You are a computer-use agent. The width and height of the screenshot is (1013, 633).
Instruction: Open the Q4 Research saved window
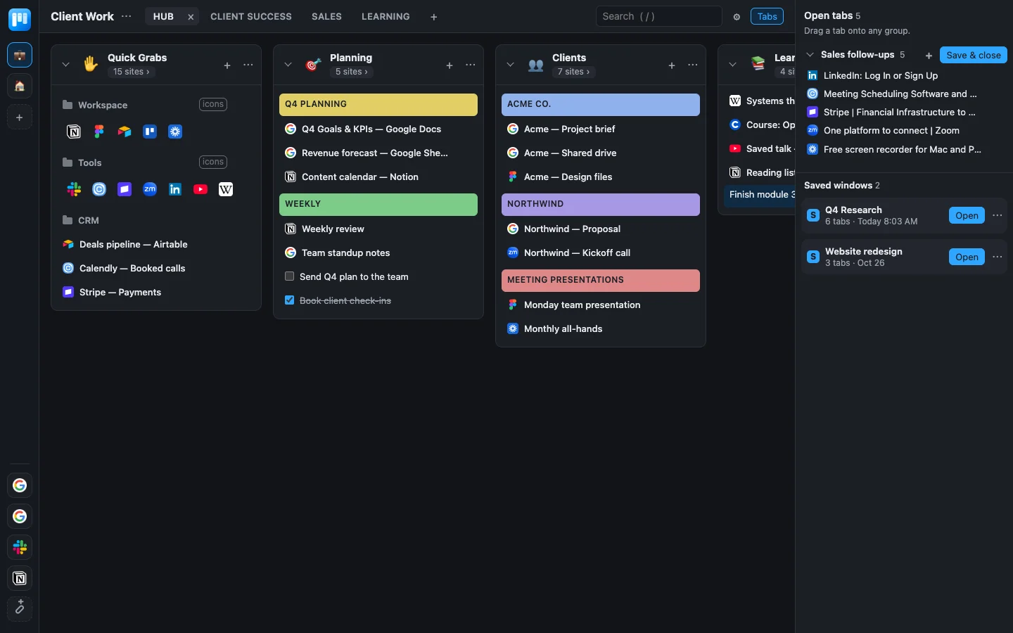[967, 216]
